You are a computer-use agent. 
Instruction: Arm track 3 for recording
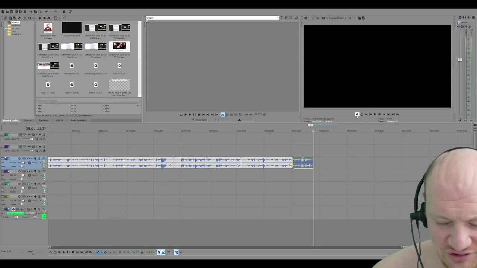coord(19,159)
